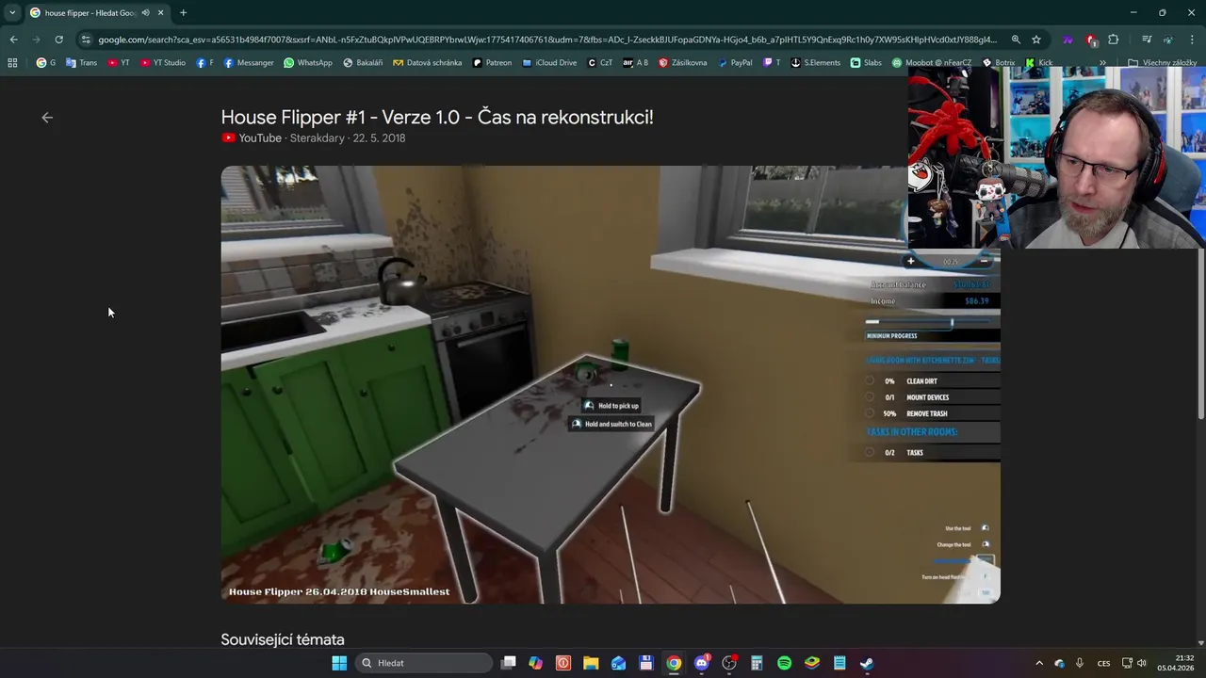Click the zoom magnifier icon in address bar
The image size is (1206, 678).
(x=1016, y=40)
